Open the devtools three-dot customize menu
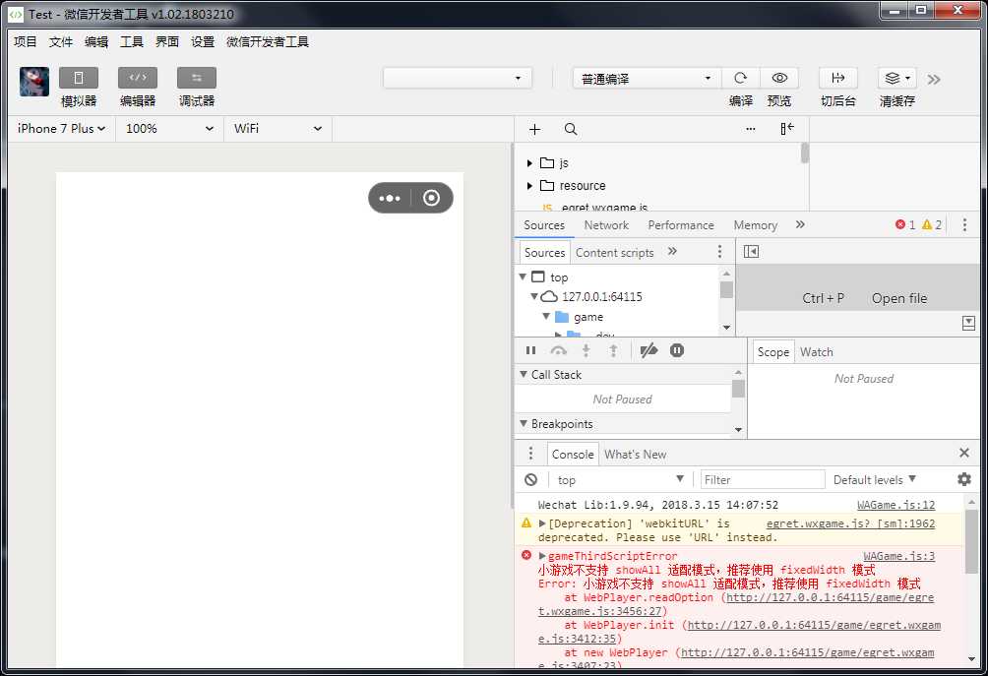The height and width of the screenshot is (676, 988). point(964,225)
